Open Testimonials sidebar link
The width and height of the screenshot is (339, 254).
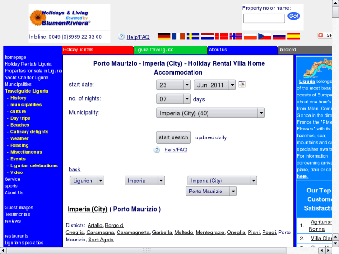click(x=18, y=214)
